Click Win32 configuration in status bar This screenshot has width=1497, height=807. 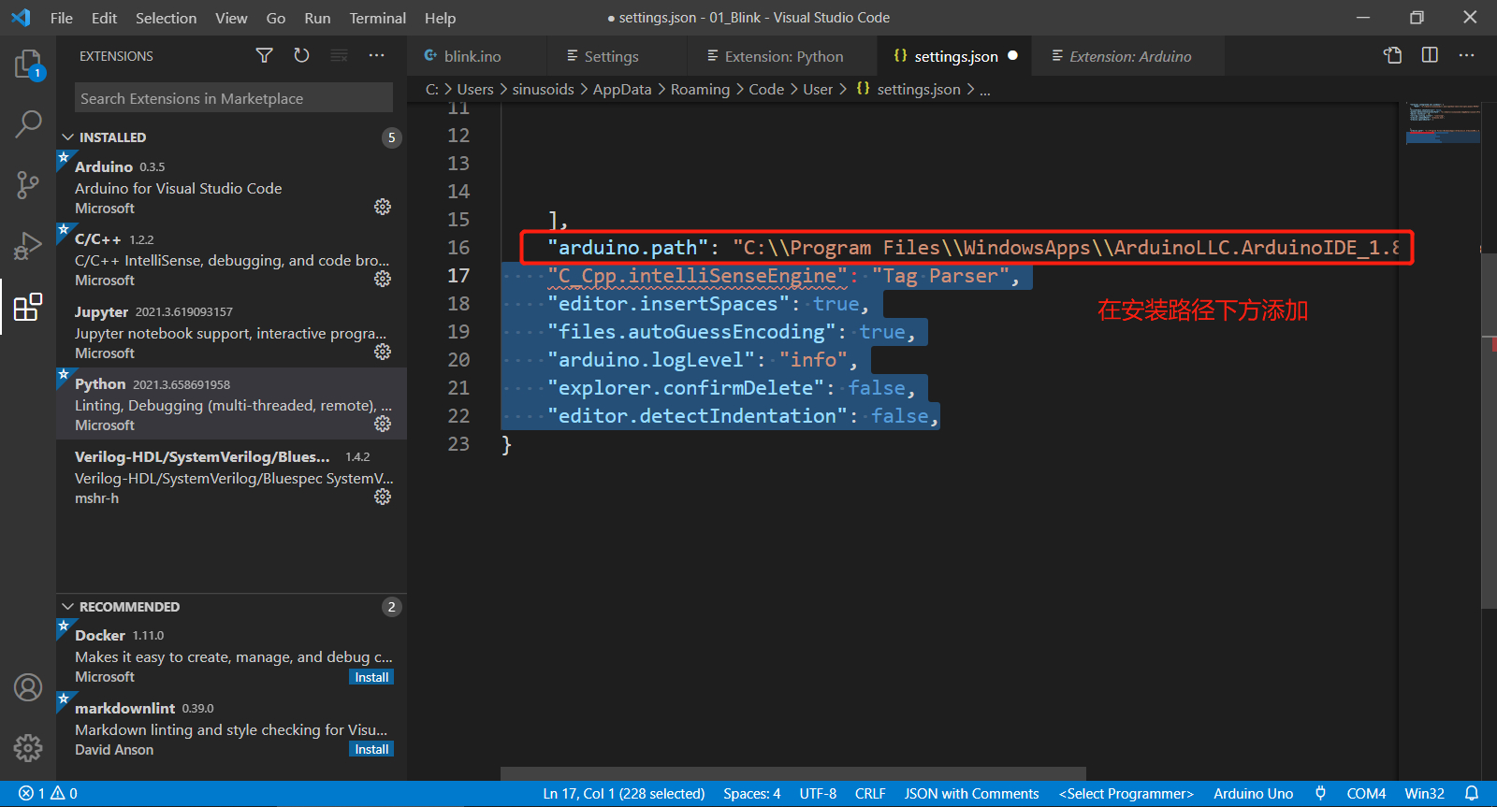(1424, 793)
